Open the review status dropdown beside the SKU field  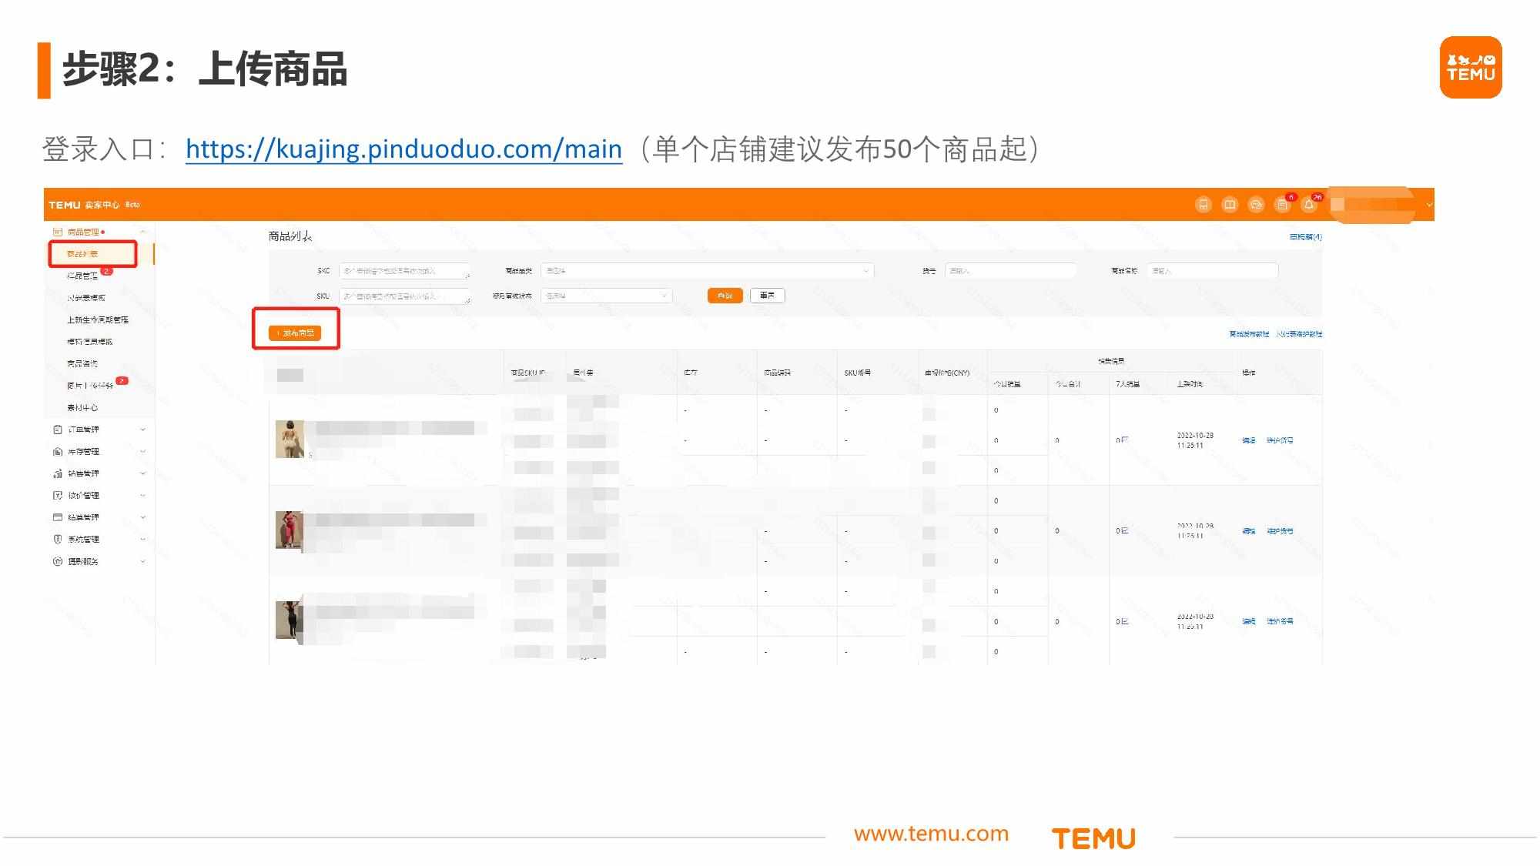[606, 296]
